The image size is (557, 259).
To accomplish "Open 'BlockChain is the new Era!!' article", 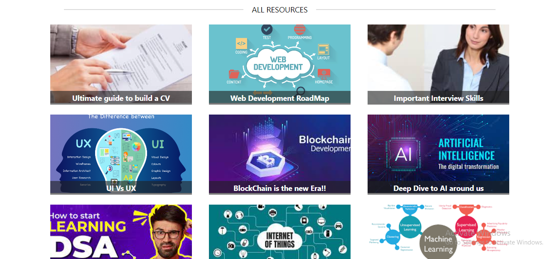I will pyautogui.click(x=280, y=188).
